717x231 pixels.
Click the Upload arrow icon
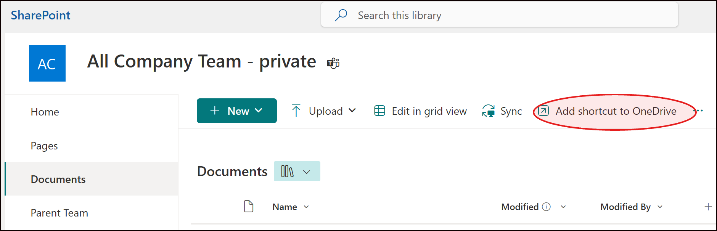pos(296,111)
